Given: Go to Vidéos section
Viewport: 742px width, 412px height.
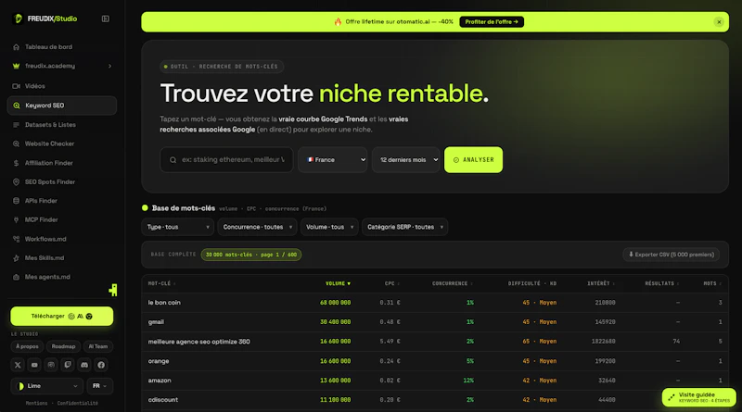Looking at the screenshot, I should click(61, 86).
